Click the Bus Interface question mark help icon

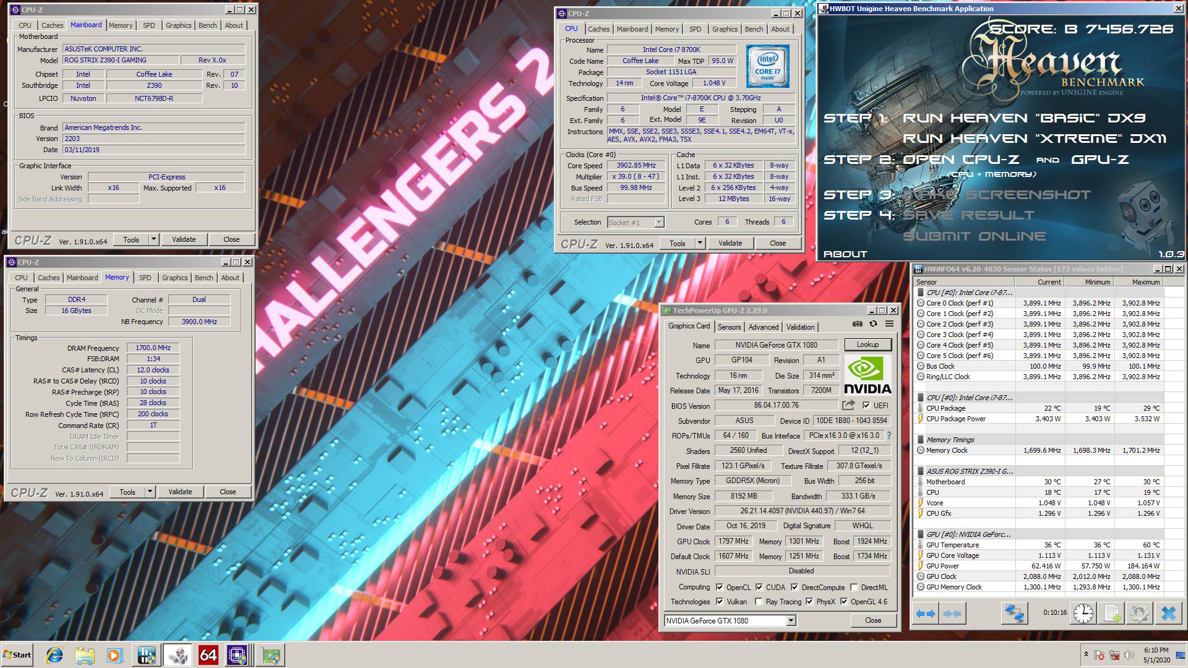pos(889,435)
